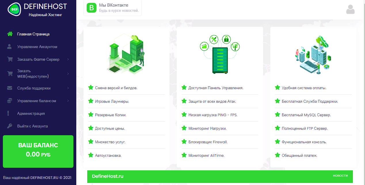Click the Низкая нагрузка PING - FPS text
Viewport: 365px width, 185px height.
click(x=213, y=115)
